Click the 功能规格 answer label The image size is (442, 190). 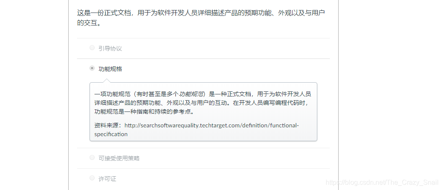(x=110, y=69)
